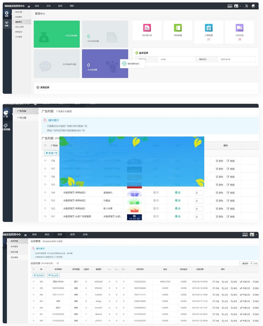Collapse sidebar with the hamburger menu icon
263x326 pixels.
pyautogui.click(x=29, y=6)
